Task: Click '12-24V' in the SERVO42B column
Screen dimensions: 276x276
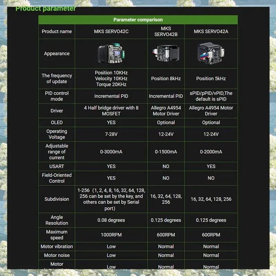Action: coord(166,134)
